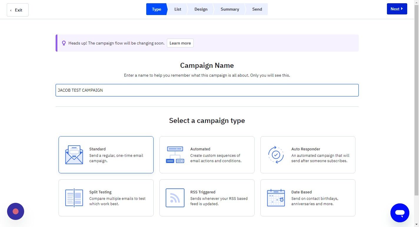Select the Auto Responder circular arrow icon

[276, 154]
